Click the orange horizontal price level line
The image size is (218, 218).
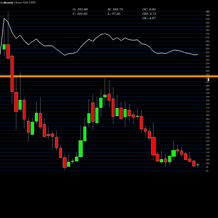coord(109,76)
